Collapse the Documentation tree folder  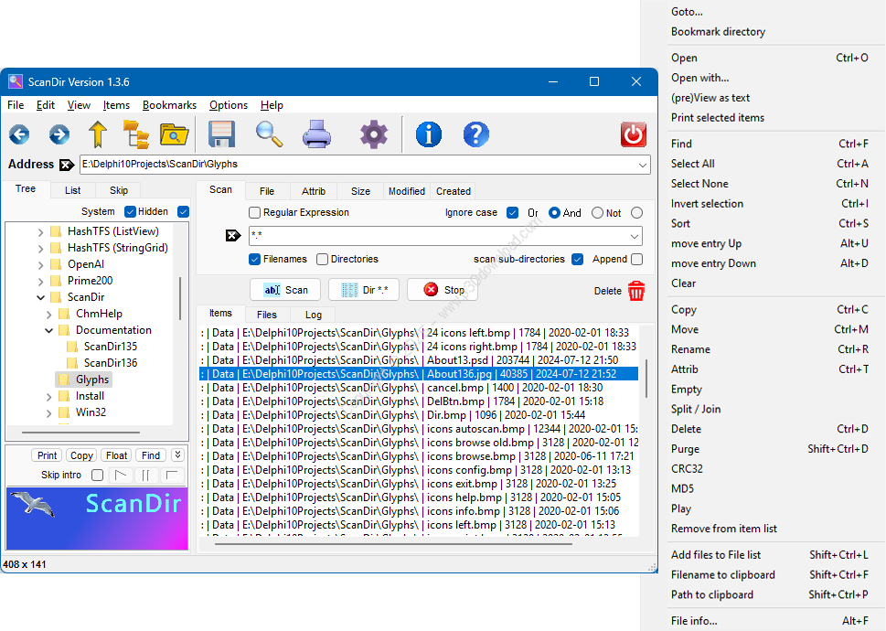49,330
